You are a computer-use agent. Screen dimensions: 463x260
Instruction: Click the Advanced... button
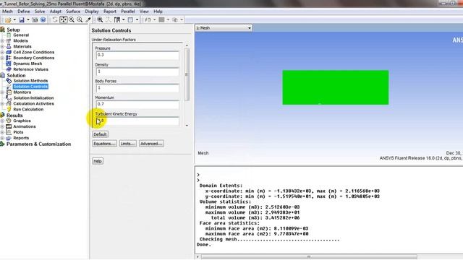coord(151,144)
